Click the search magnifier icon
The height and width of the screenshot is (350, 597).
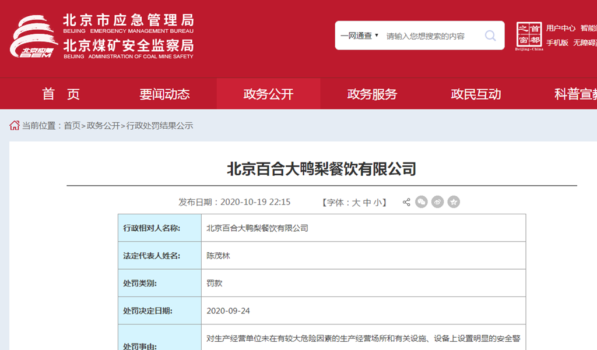point(490,36)
